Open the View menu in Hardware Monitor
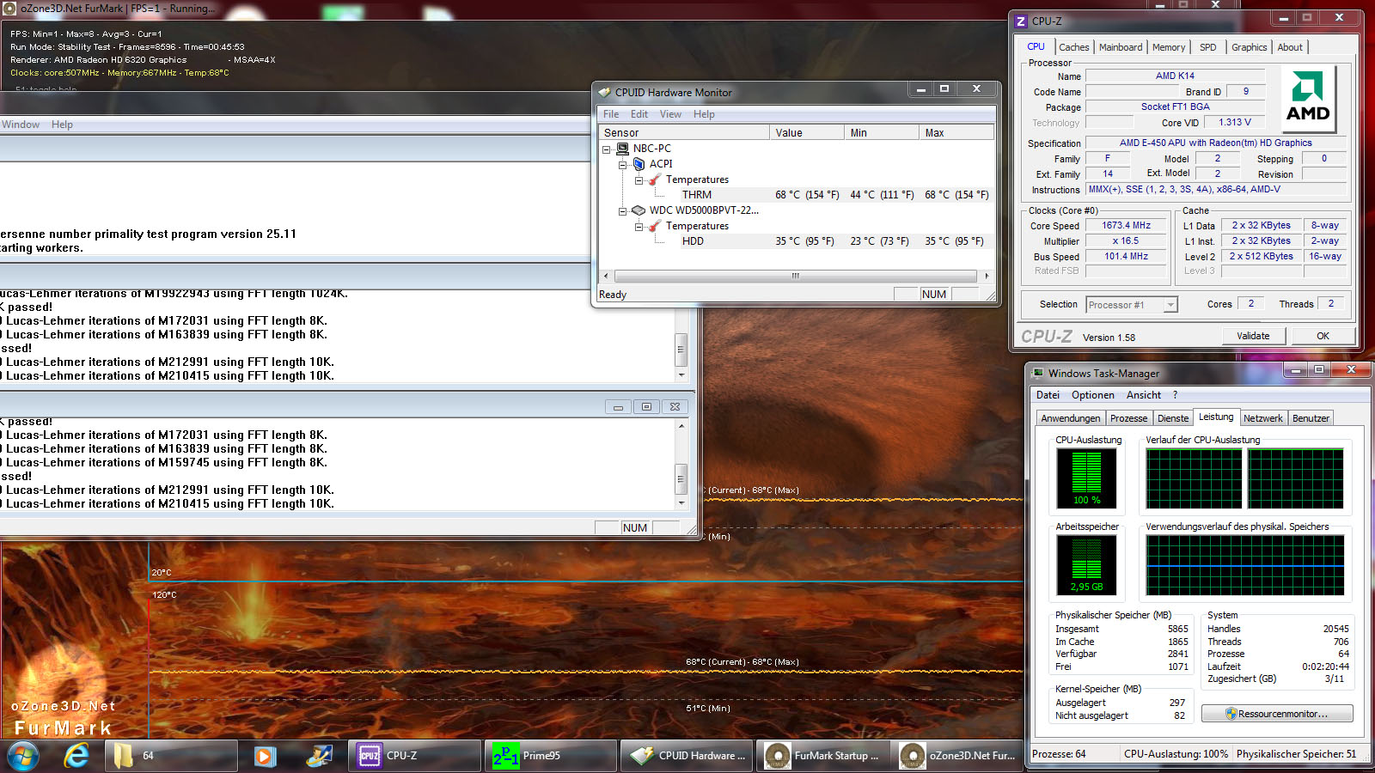Screen dimensions: 1375x773 [x=670, y=114]
